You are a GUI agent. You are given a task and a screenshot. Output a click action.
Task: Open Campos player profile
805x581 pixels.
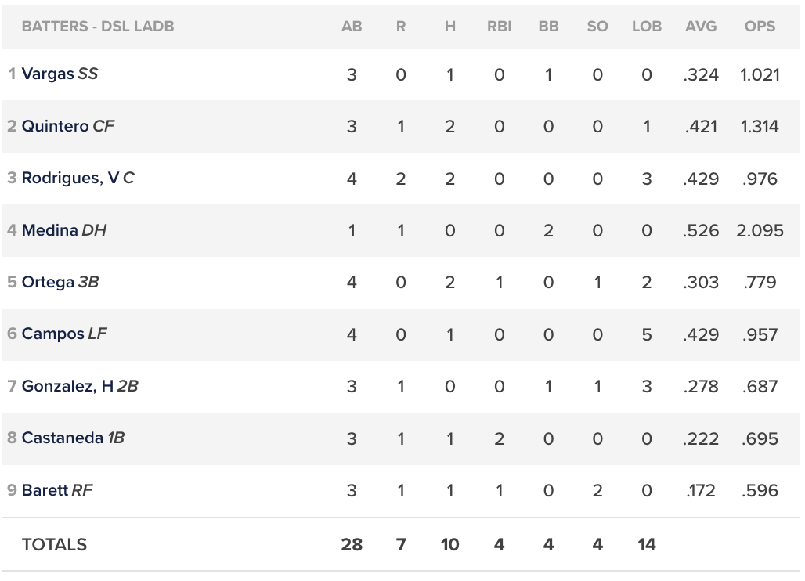point(52,334)
